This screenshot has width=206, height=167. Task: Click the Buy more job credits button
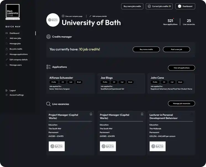coord(132,6)
